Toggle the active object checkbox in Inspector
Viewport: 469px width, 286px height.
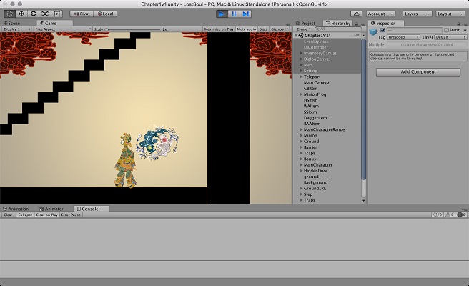tap(382, 30)
